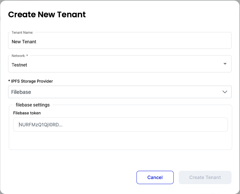This screenshot has width=240, height=194.
Task: Click the filebase settings group legend
Action: pos(33,105)
